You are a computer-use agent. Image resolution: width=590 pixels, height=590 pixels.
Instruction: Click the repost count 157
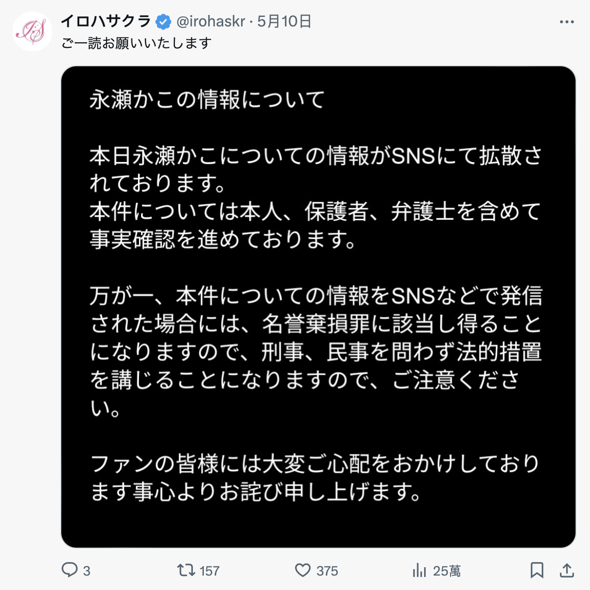tap(209, 571)
